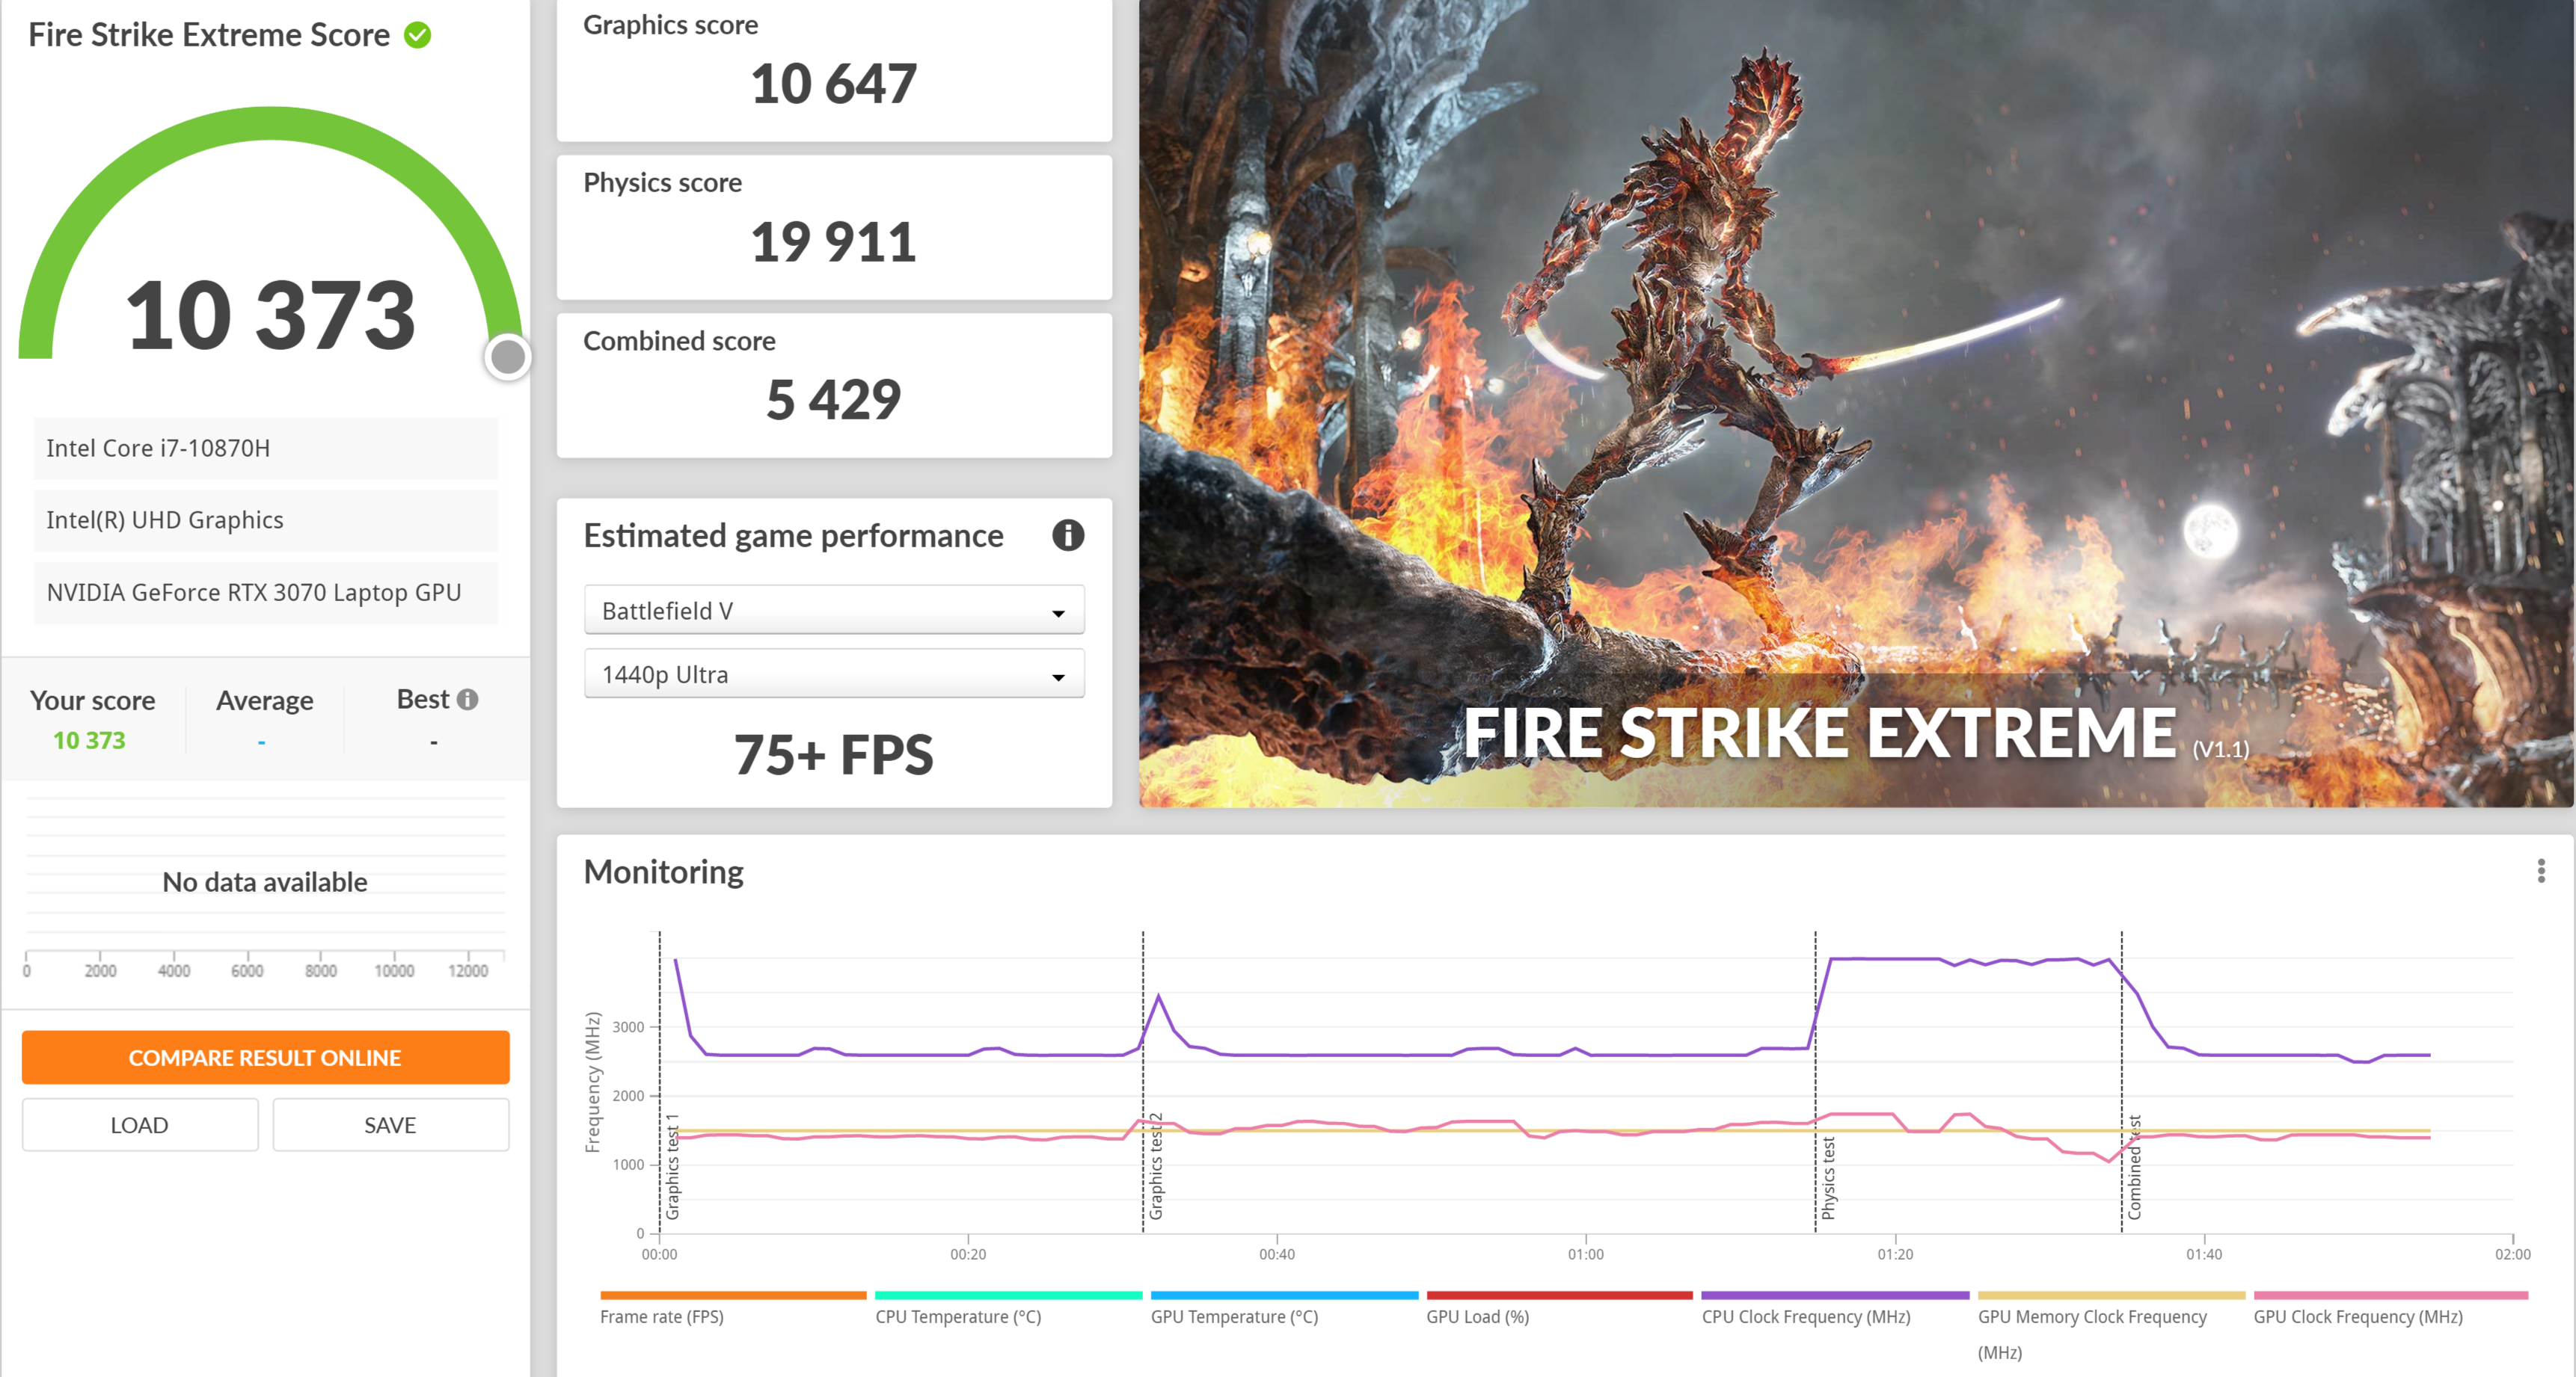The width and height of the screenshot is (2576, 1377).
Task: Toggle the Frame rate (FPS) legend series
Action: pyautogui.click(x=733, y=1309)
